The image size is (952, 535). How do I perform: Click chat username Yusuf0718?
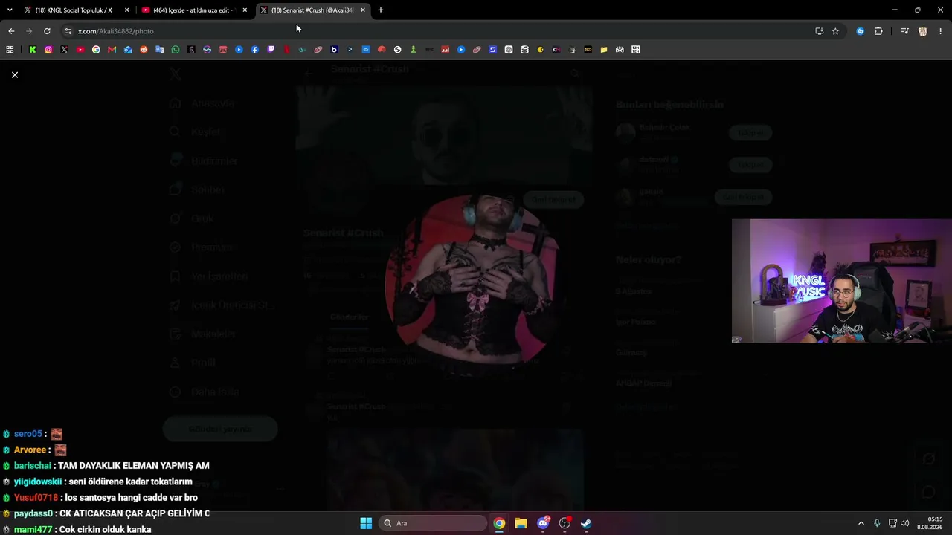pos(36,498)
